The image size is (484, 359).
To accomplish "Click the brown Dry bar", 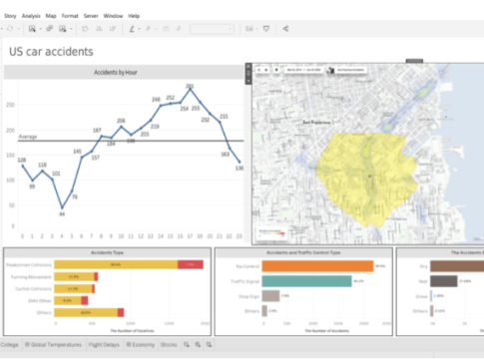I will point(457,266).
